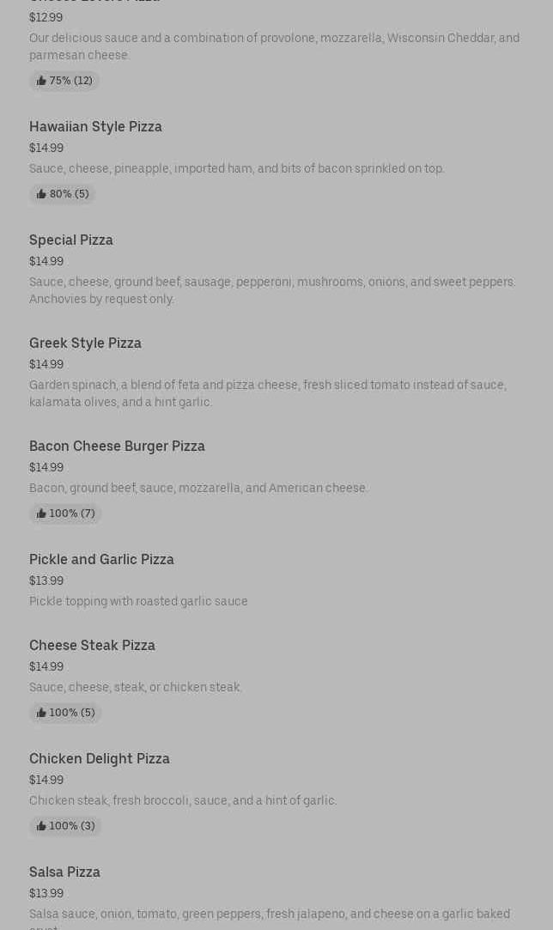Open the Greek Style Pizza item

point(85,343)
